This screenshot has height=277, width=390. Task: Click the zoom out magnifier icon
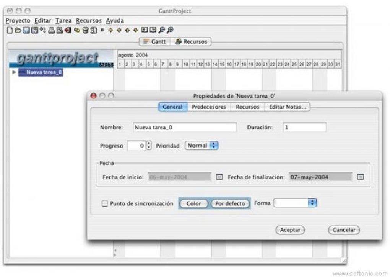tap(162, 30)
